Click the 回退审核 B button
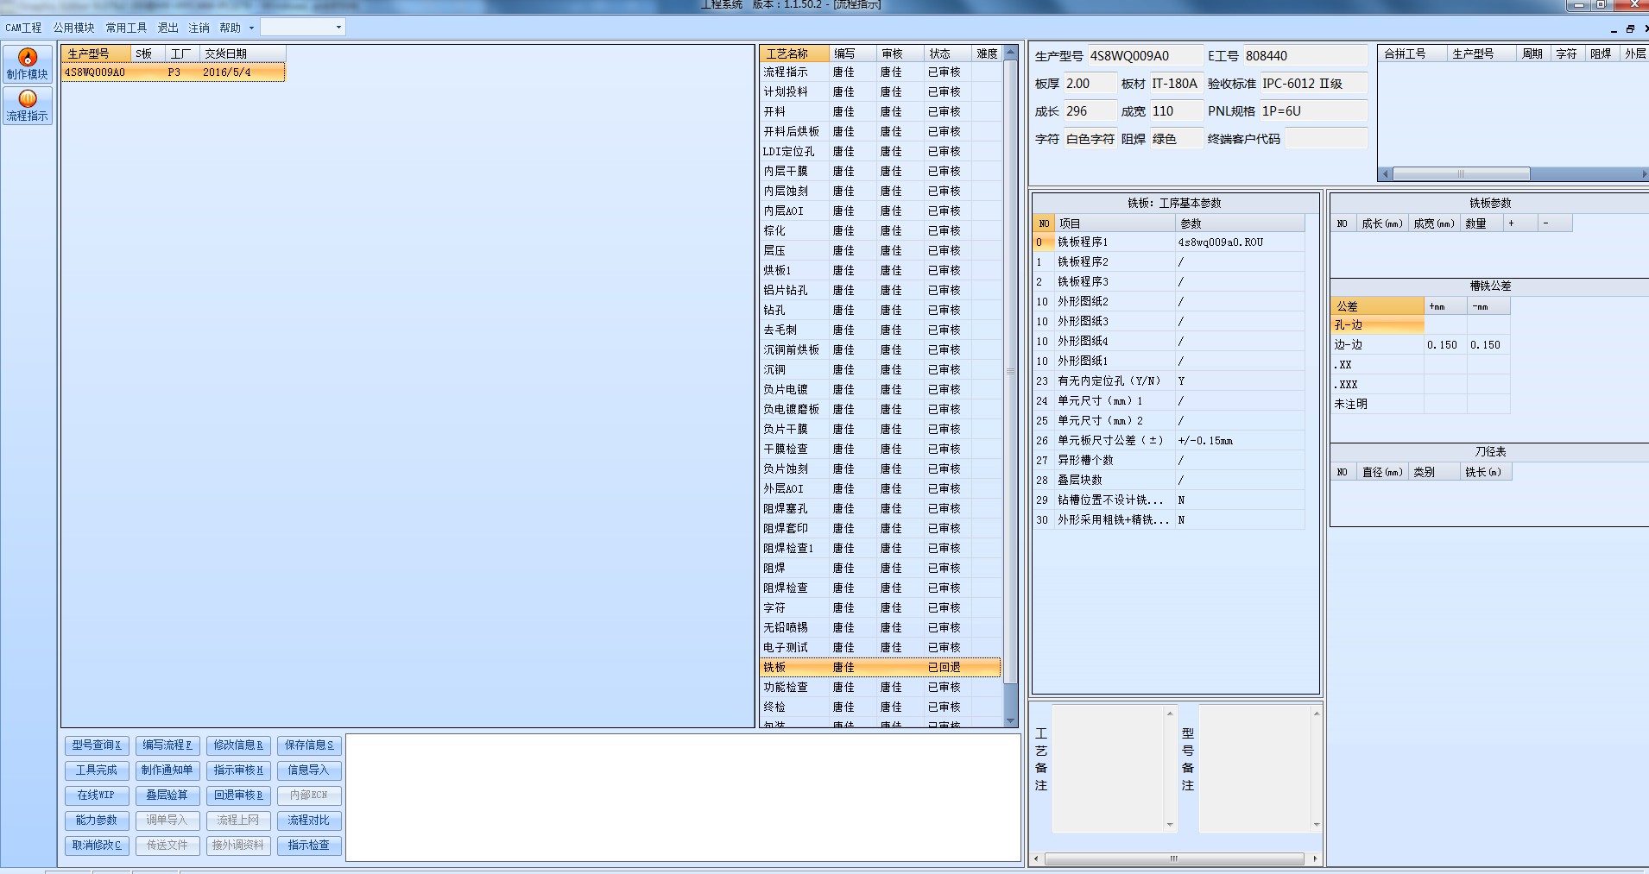This screenshot has height=874, width=1649. click(x=238, y=795)
